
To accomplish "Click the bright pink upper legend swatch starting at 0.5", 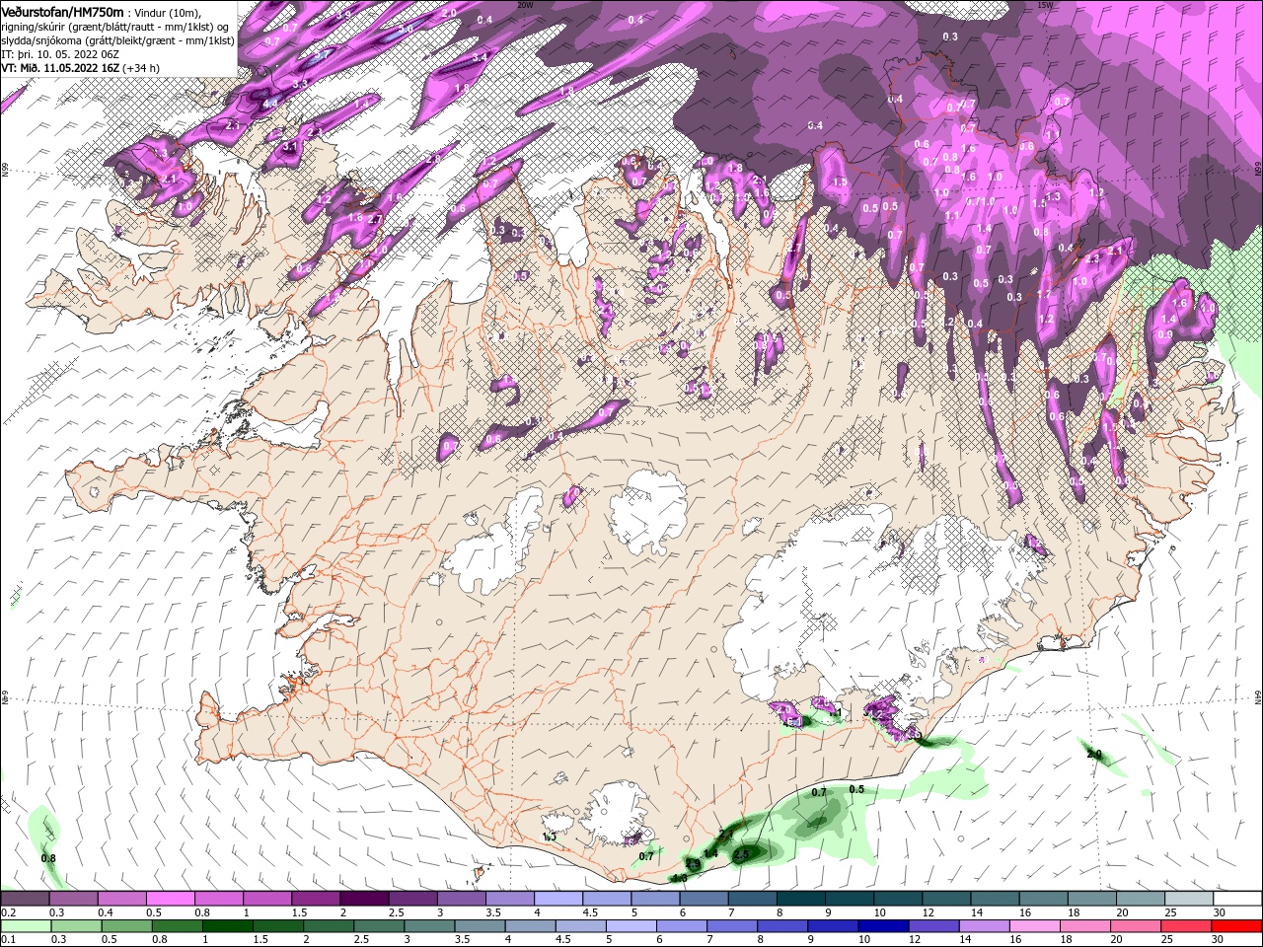I will pos(171,899).
